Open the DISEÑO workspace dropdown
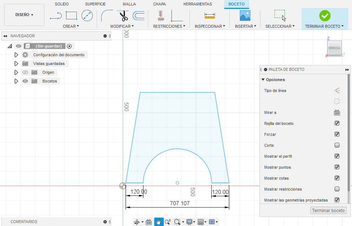This screenshot has height=226, width=352. pos(24,15)
